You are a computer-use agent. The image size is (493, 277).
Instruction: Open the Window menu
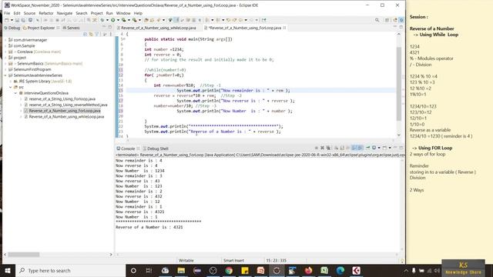[123, 13]
